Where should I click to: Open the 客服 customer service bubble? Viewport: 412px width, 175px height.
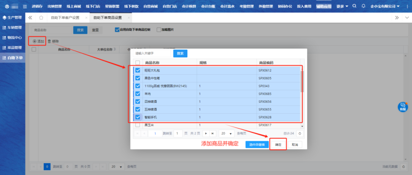coord(403,107)
